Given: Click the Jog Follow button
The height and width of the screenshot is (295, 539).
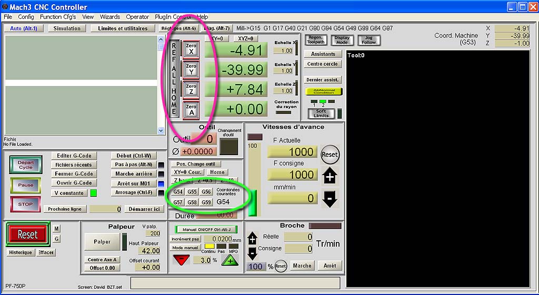Looking at the screenshot, I should point(368,40).
